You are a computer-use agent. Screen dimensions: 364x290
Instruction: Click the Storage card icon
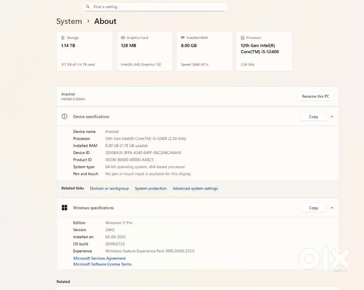point(63,38)
